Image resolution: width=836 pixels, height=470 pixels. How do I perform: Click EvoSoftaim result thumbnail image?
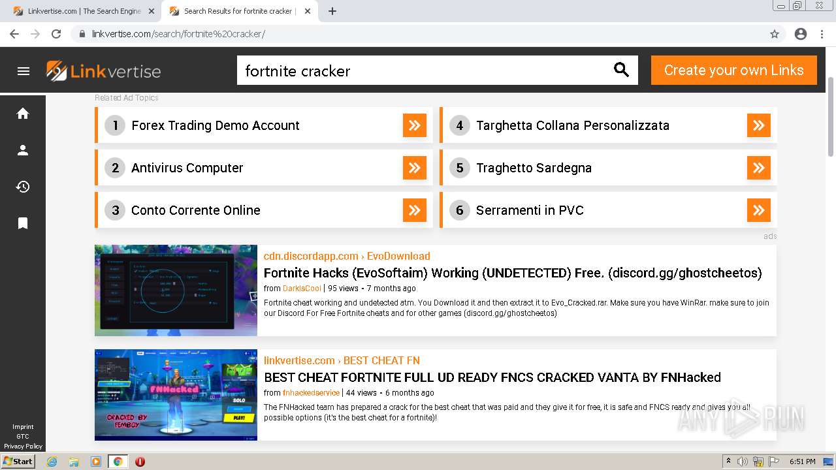pos(176,290)
